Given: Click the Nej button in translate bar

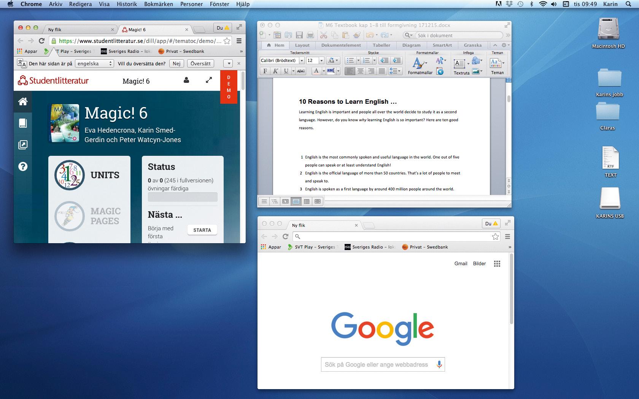Looking at the screenshot, I should click(x=176, y=63).
